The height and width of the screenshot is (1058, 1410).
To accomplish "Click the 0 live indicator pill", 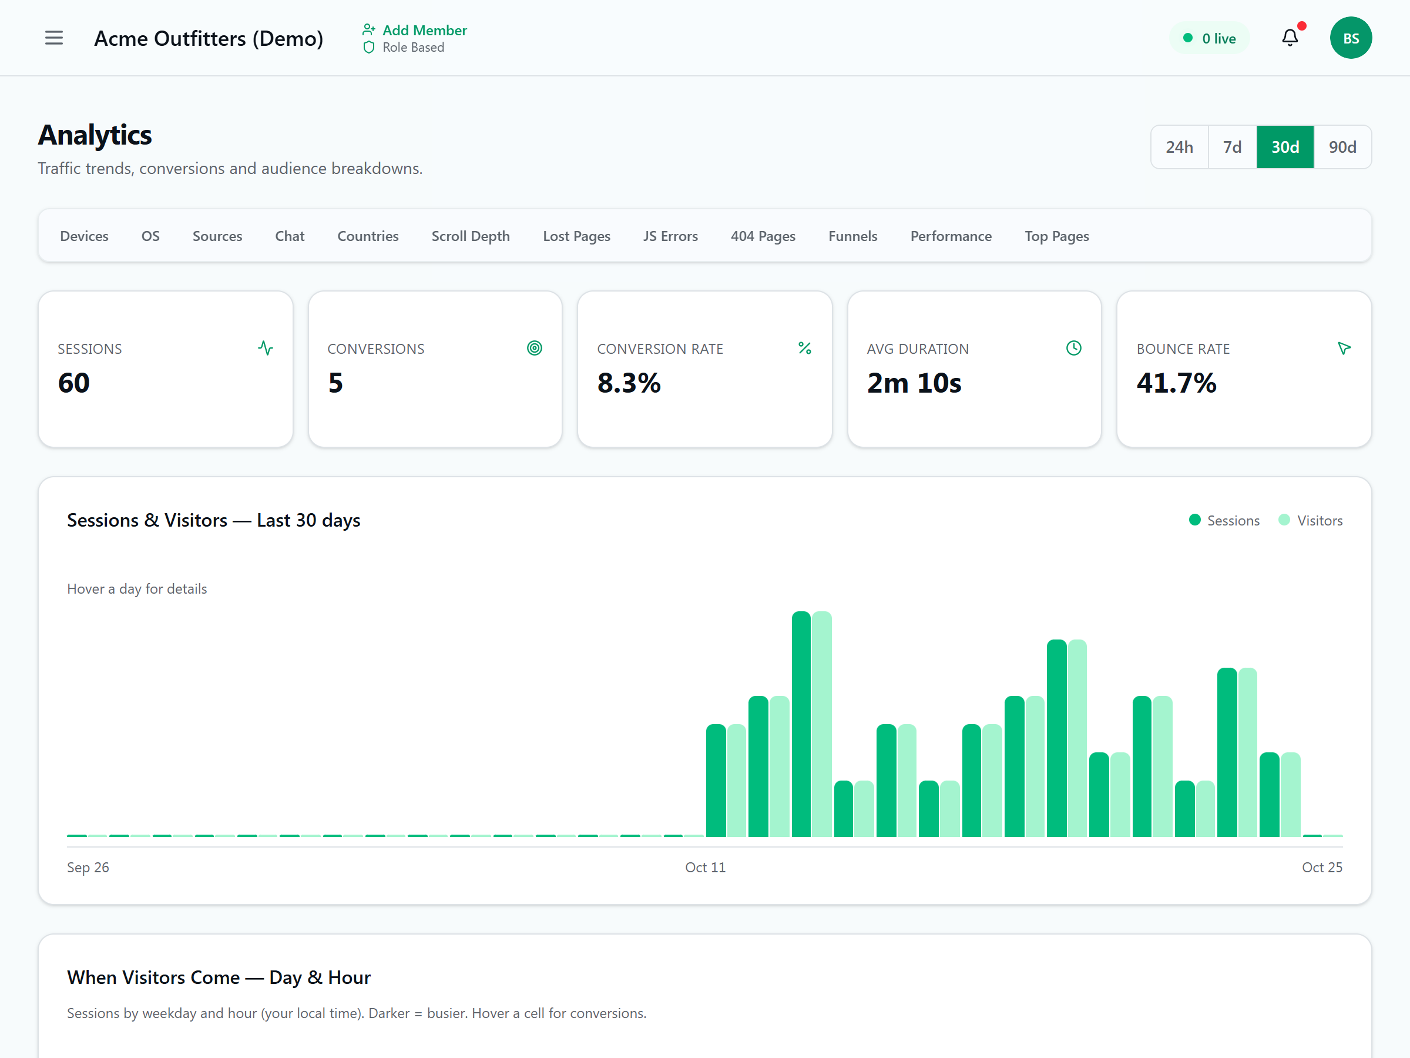I will click(x=1209, y=38).
